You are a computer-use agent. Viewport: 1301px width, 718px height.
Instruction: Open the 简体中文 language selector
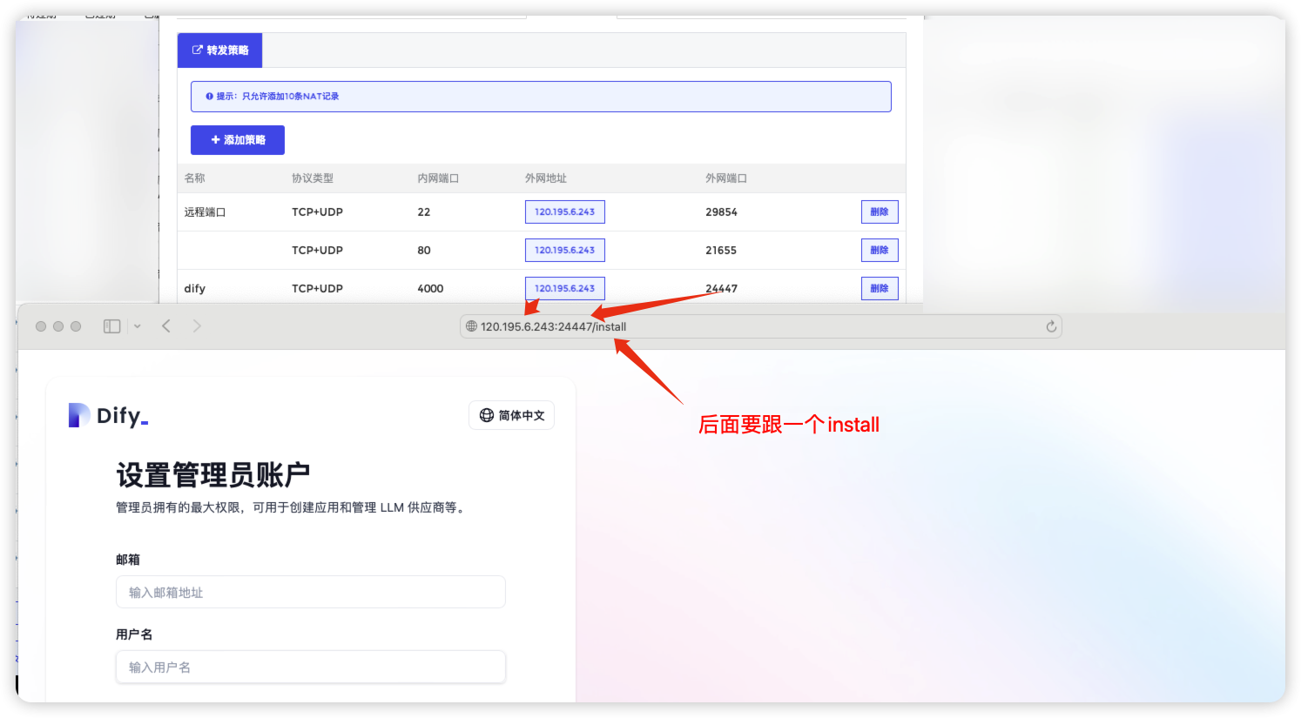point(512,416)
